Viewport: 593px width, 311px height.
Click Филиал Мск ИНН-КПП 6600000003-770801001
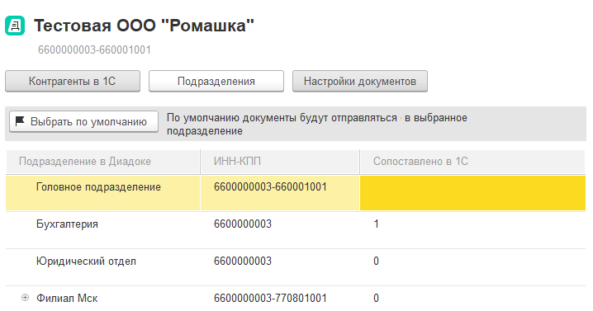pyautogui.click(x=270, y=298)
